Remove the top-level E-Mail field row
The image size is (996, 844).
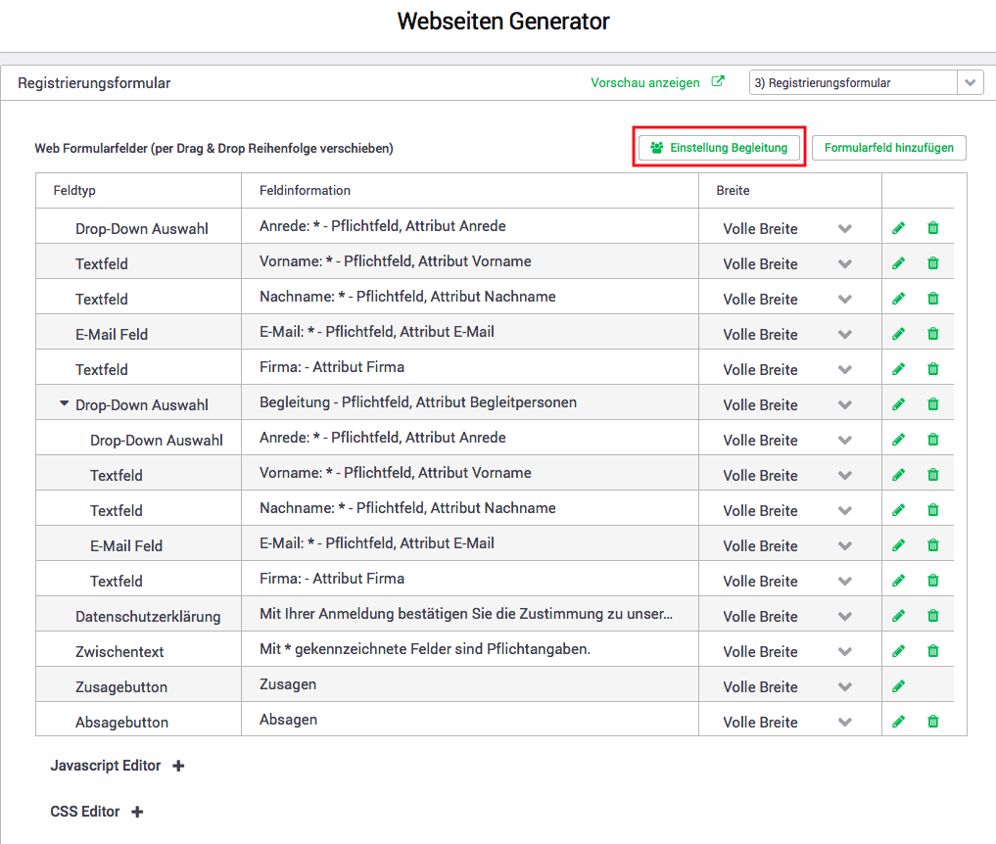click(932, 334)
